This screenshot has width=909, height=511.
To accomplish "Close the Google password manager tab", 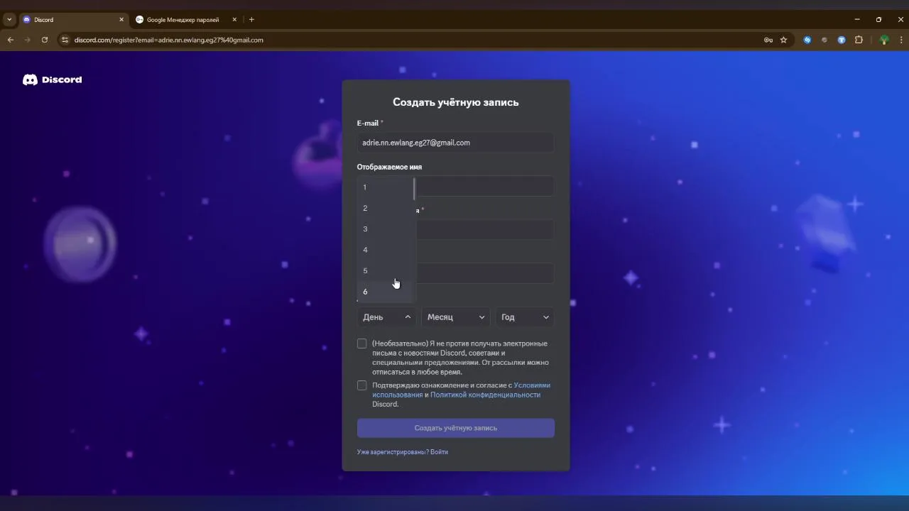I will click(x=234, y=19).
